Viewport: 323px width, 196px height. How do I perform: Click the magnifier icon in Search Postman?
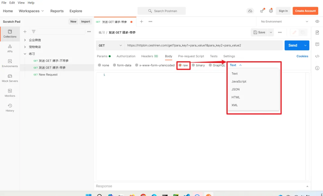pyautogui.click(x=150, y=11)
